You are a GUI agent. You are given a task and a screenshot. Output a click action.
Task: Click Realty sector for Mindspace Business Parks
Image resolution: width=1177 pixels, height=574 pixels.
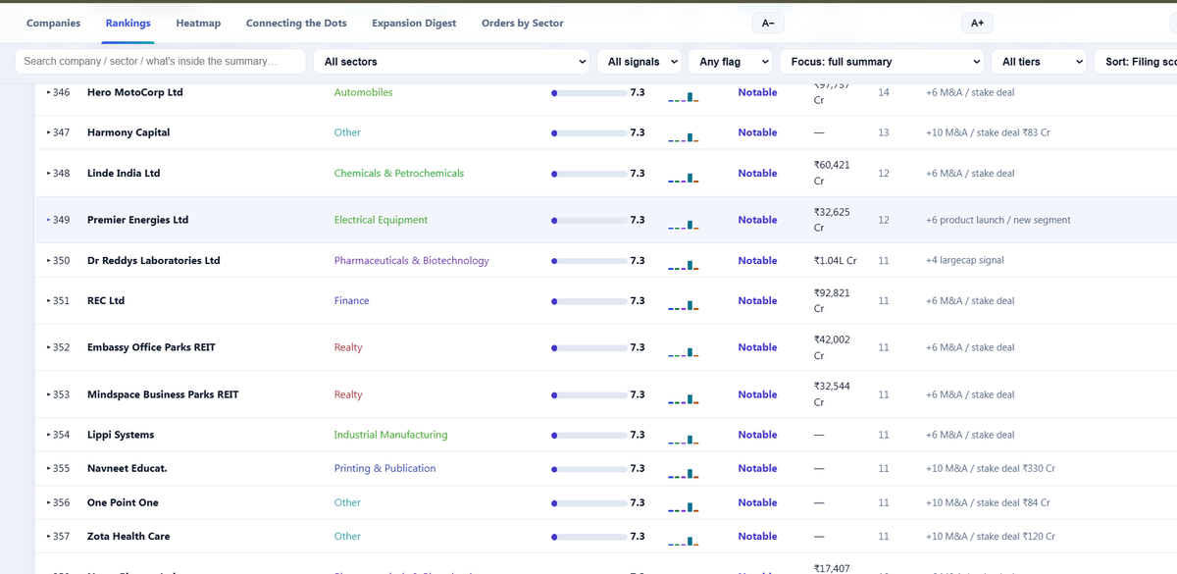point(348,394)
